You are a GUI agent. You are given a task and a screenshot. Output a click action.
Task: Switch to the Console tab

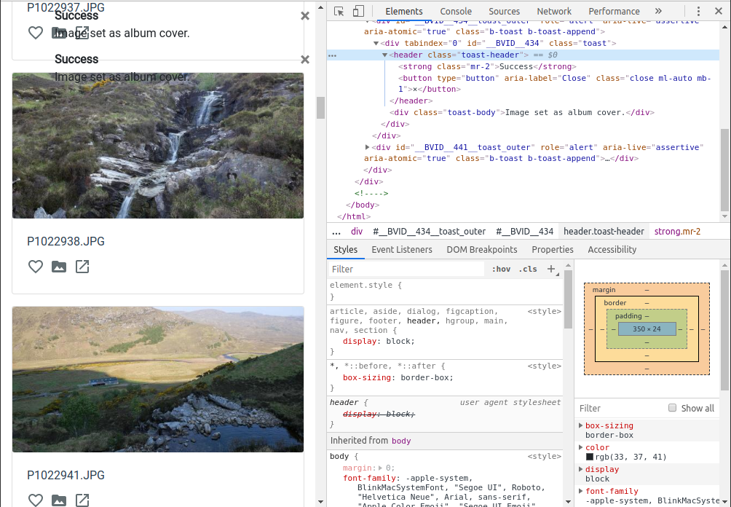click(456, 11)
